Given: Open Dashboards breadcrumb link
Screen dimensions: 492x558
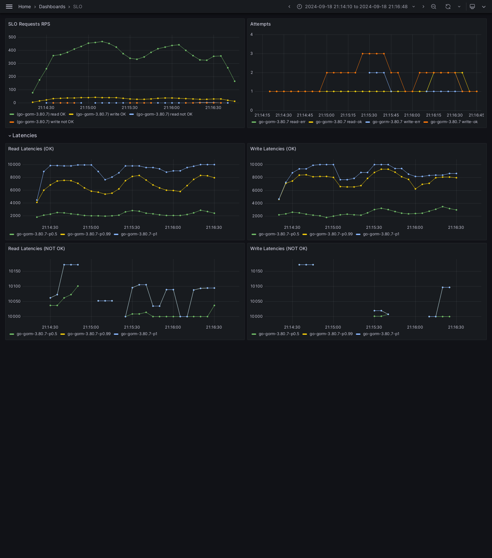Looking at the screenshot, I should click(52, 7).
